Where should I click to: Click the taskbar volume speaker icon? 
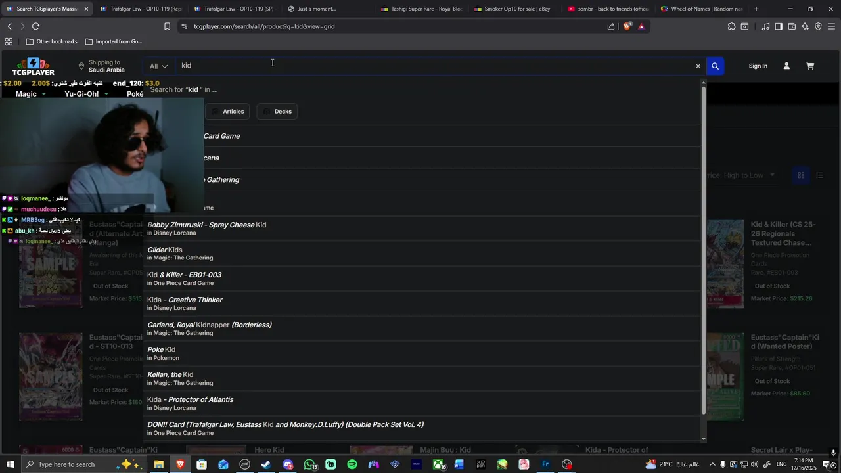click(x=755, y=464)
